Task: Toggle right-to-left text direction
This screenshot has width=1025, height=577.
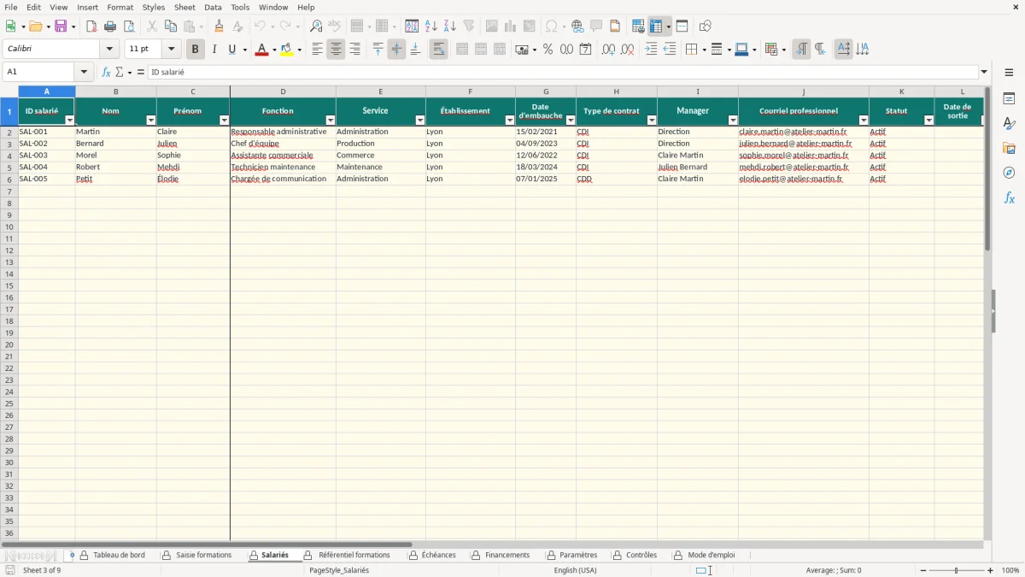Action: click(819, 50)
